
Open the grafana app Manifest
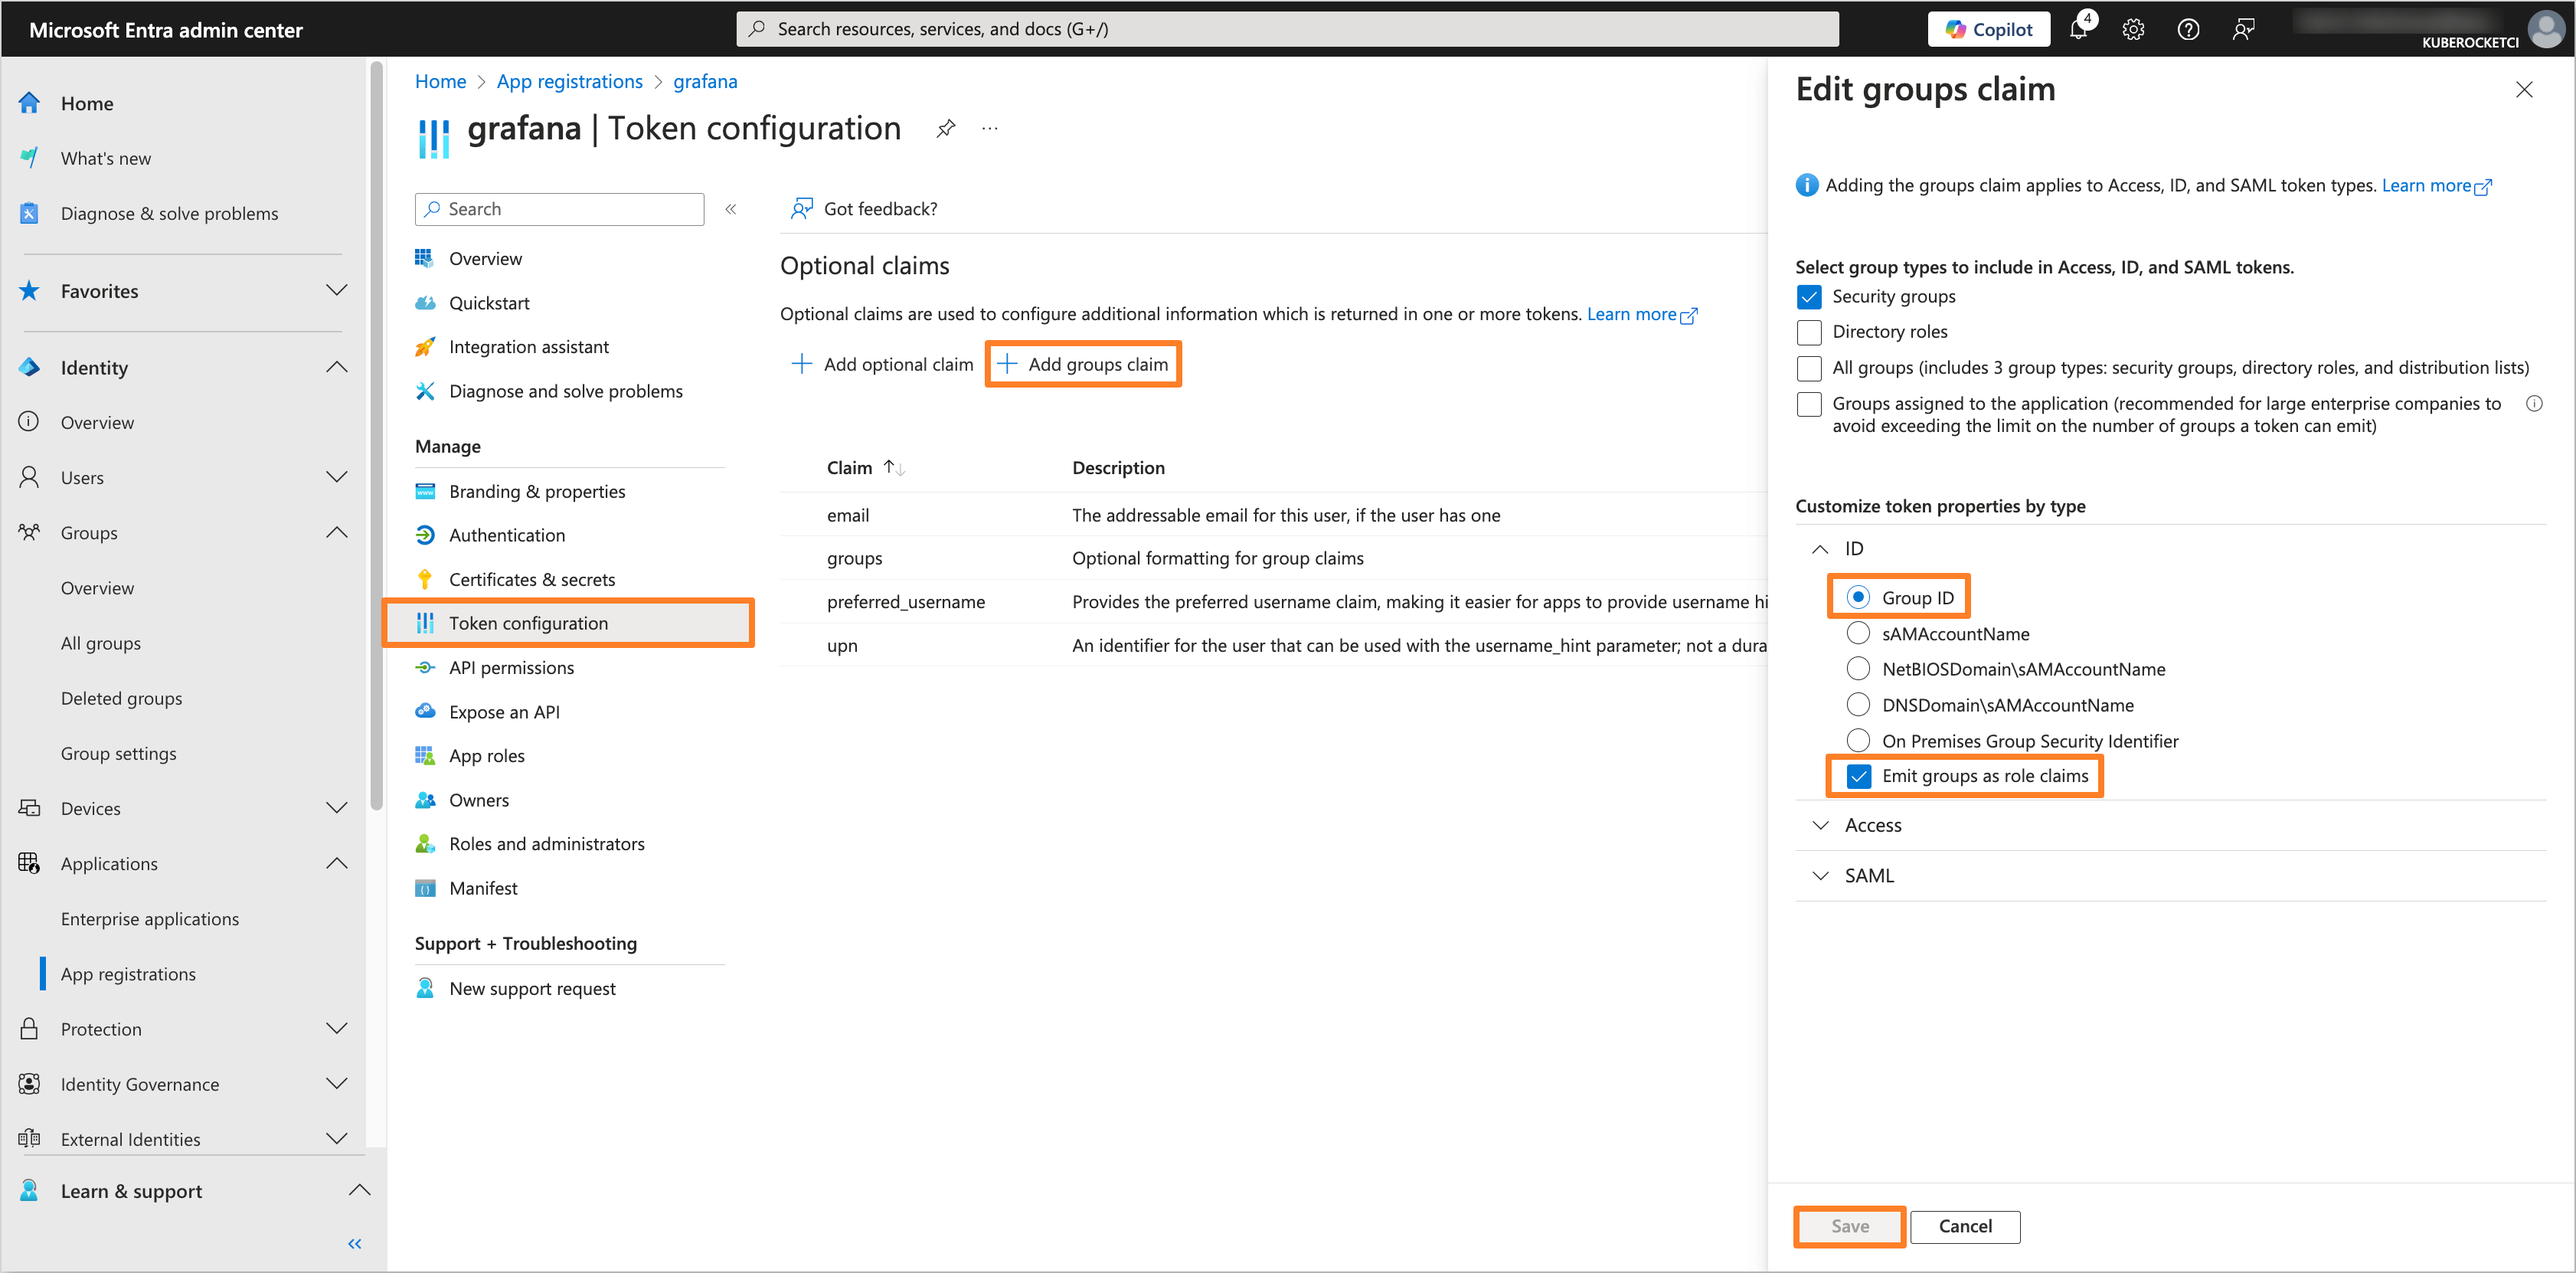[483, 887]
